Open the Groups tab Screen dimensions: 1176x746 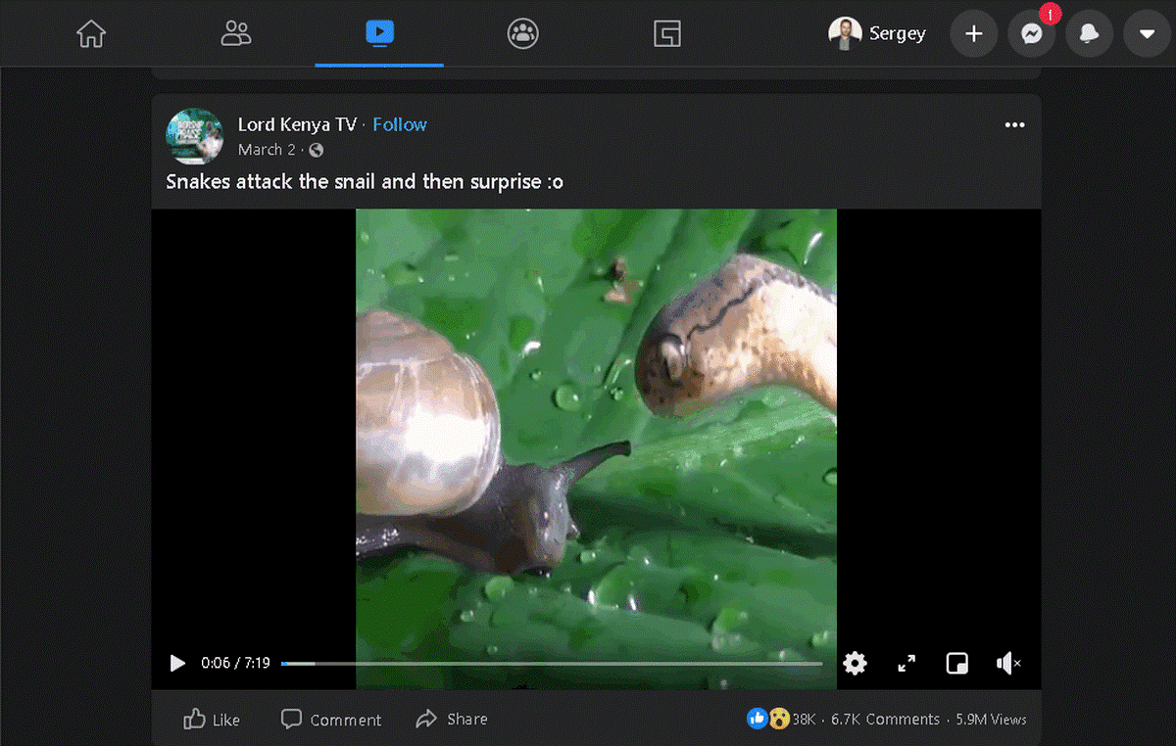523,34
